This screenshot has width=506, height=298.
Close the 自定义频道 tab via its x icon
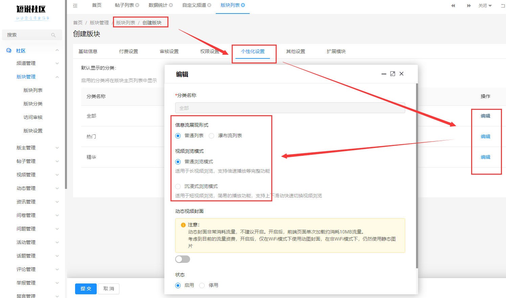point(209,5)
